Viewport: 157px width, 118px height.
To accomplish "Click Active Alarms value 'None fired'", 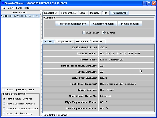I will (x=107, y=90).
